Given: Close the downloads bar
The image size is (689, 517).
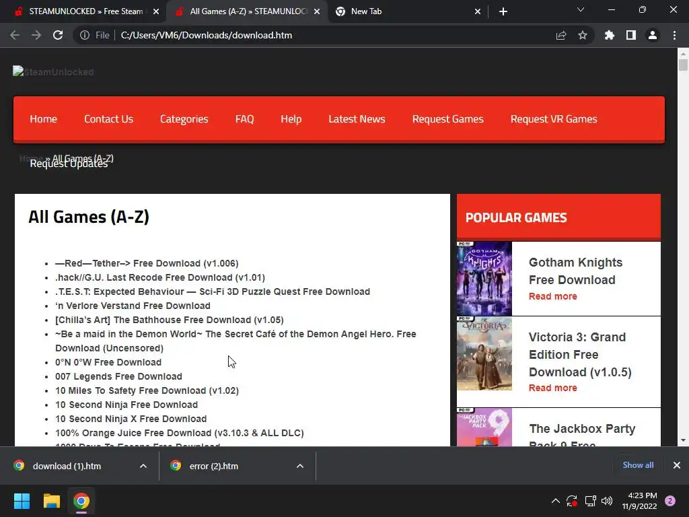Looking at the screenshot, I should (x=677, y=465).
